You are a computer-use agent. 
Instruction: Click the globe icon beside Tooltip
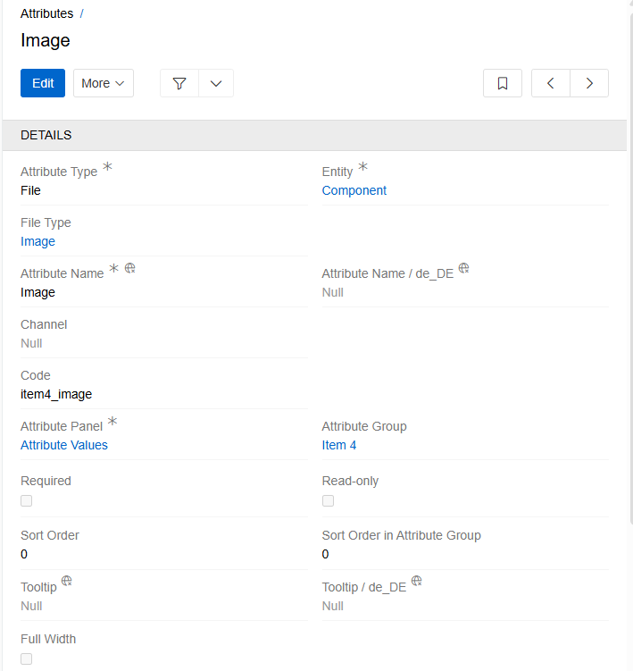(x=67, y=581)
